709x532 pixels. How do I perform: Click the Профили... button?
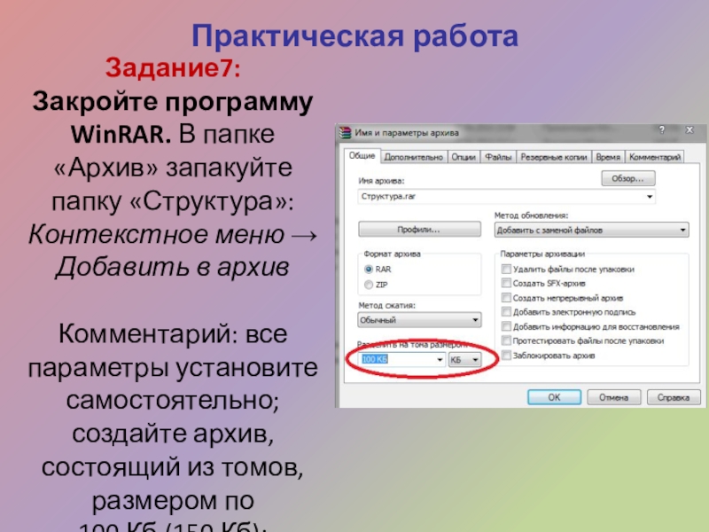tap(419, 230)
